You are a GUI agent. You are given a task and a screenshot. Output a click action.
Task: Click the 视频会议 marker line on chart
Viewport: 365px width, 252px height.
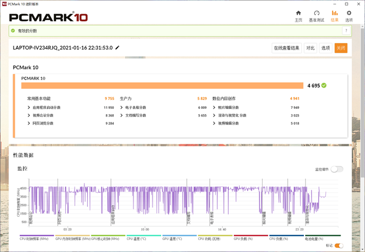(x=29, y=202)
